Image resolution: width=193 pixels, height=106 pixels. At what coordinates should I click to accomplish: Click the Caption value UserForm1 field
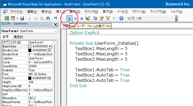tap(40, 58)
